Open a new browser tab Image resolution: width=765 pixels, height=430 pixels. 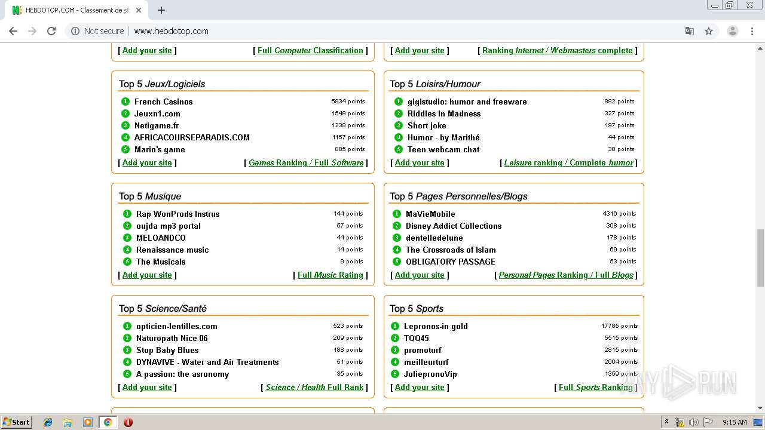(x=161, y=10)
